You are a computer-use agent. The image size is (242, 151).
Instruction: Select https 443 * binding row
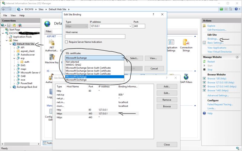(x=97, y=117)
